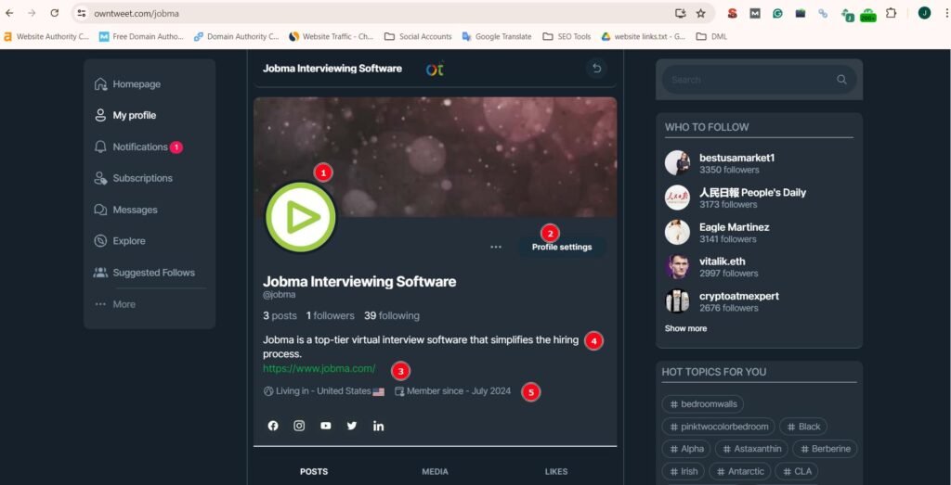Click the search magnifier icon

tap(841, 80)
